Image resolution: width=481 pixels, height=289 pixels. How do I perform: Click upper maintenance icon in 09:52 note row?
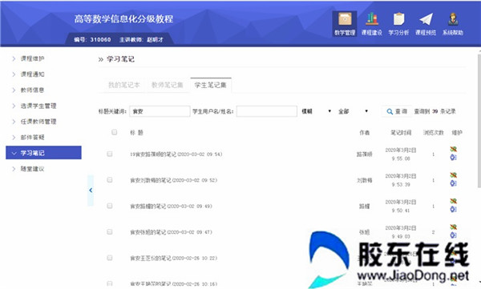click(454, 175)
